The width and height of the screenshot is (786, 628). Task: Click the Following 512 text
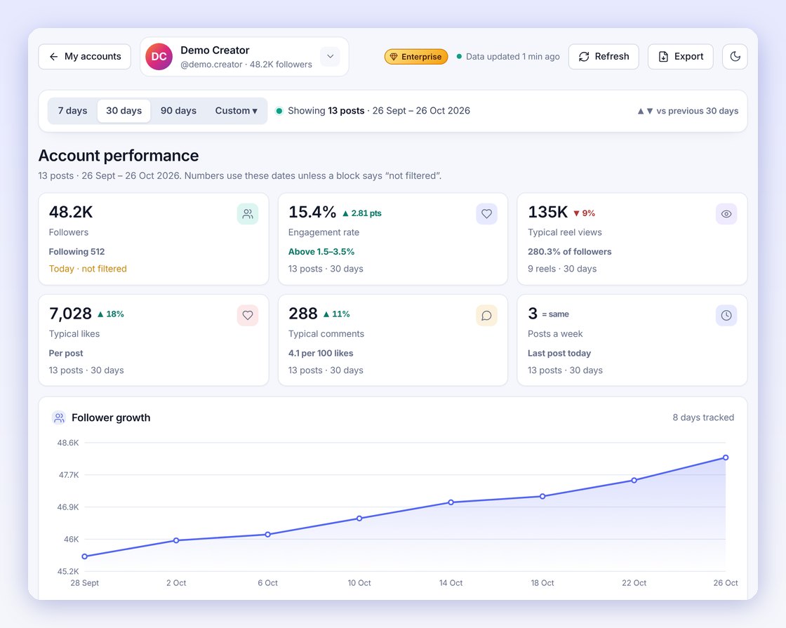(76, 252)
